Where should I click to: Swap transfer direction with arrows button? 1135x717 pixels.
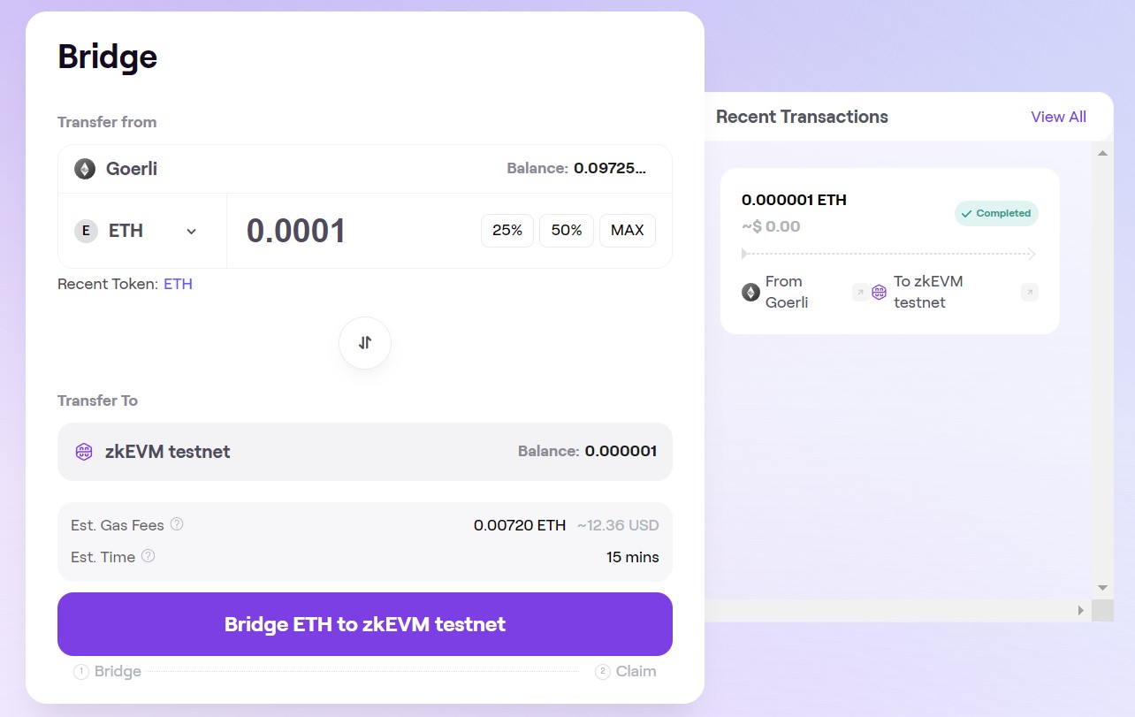coord(365,343)
